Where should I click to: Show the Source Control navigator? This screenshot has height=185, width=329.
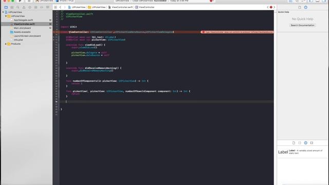tap(12, 7)
